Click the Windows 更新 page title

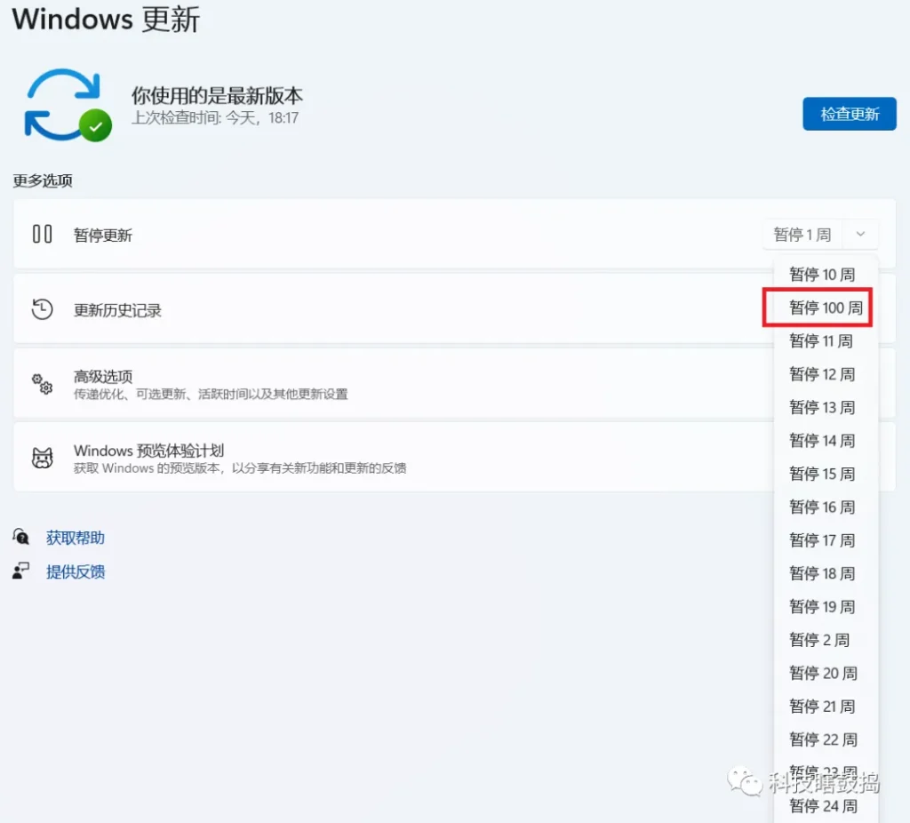107,20
